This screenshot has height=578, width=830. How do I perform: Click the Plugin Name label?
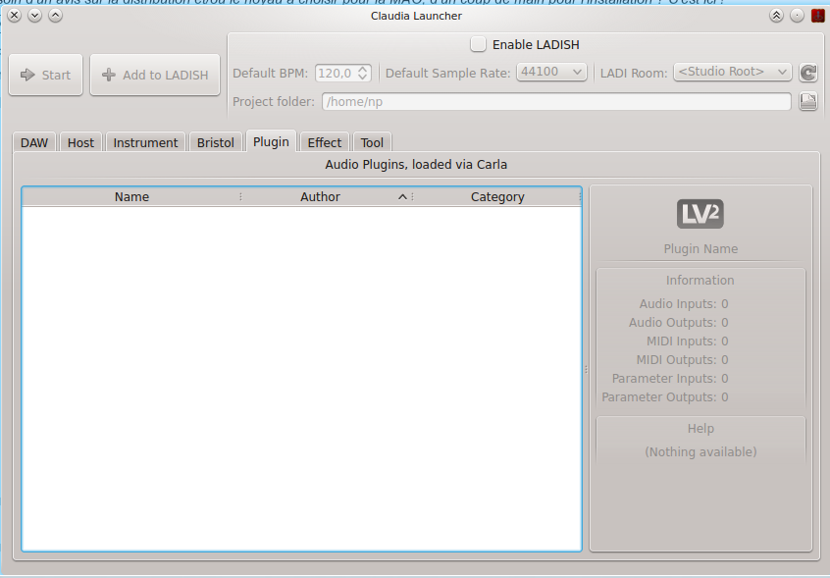click(700, 249)
